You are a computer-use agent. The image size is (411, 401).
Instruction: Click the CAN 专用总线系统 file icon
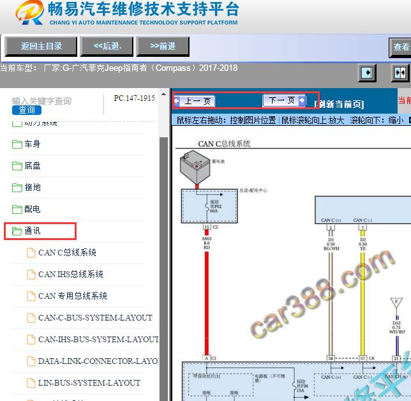click(31, 296)
